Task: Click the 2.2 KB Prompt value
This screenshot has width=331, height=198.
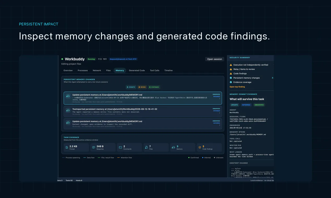Action: click(x=73, y=146)
